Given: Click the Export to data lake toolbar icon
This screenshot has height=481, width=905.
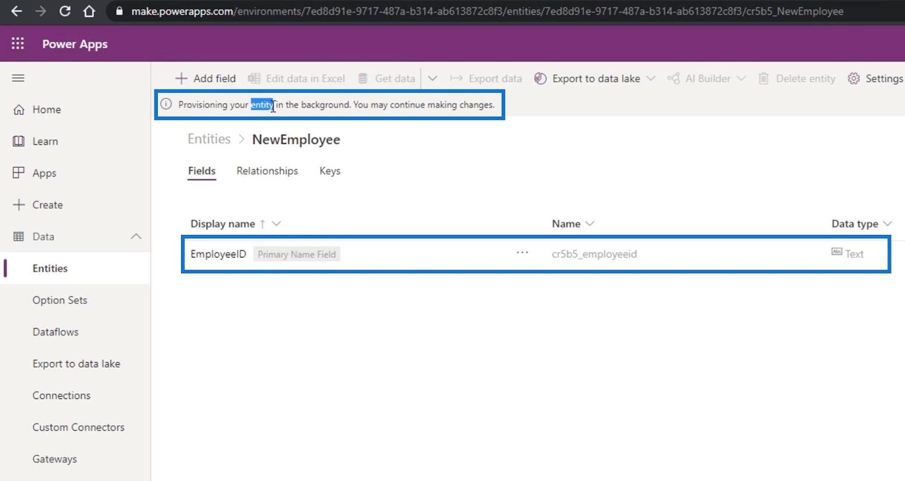Looking at the screenshot, I should tap(541, 78).
